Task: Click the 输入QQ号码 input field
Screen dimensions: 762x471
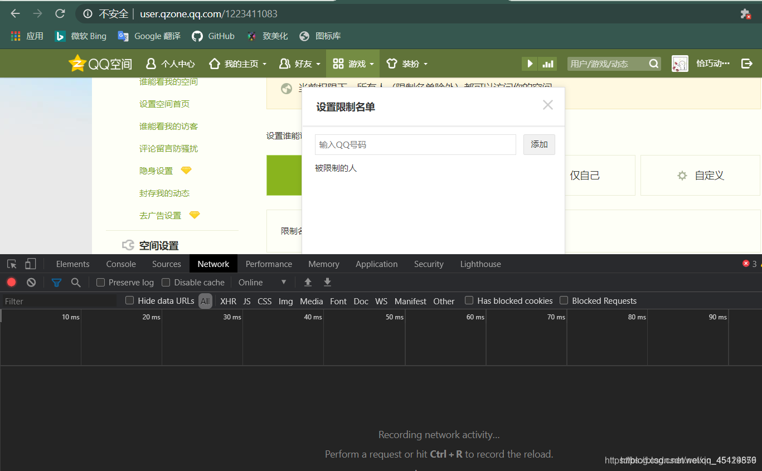Action: 415,144
